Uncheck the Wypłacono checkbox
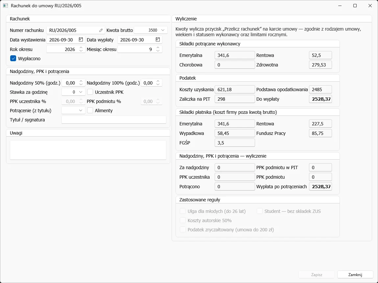The height and width of the screenshot is (283, 378). point(13,58)
